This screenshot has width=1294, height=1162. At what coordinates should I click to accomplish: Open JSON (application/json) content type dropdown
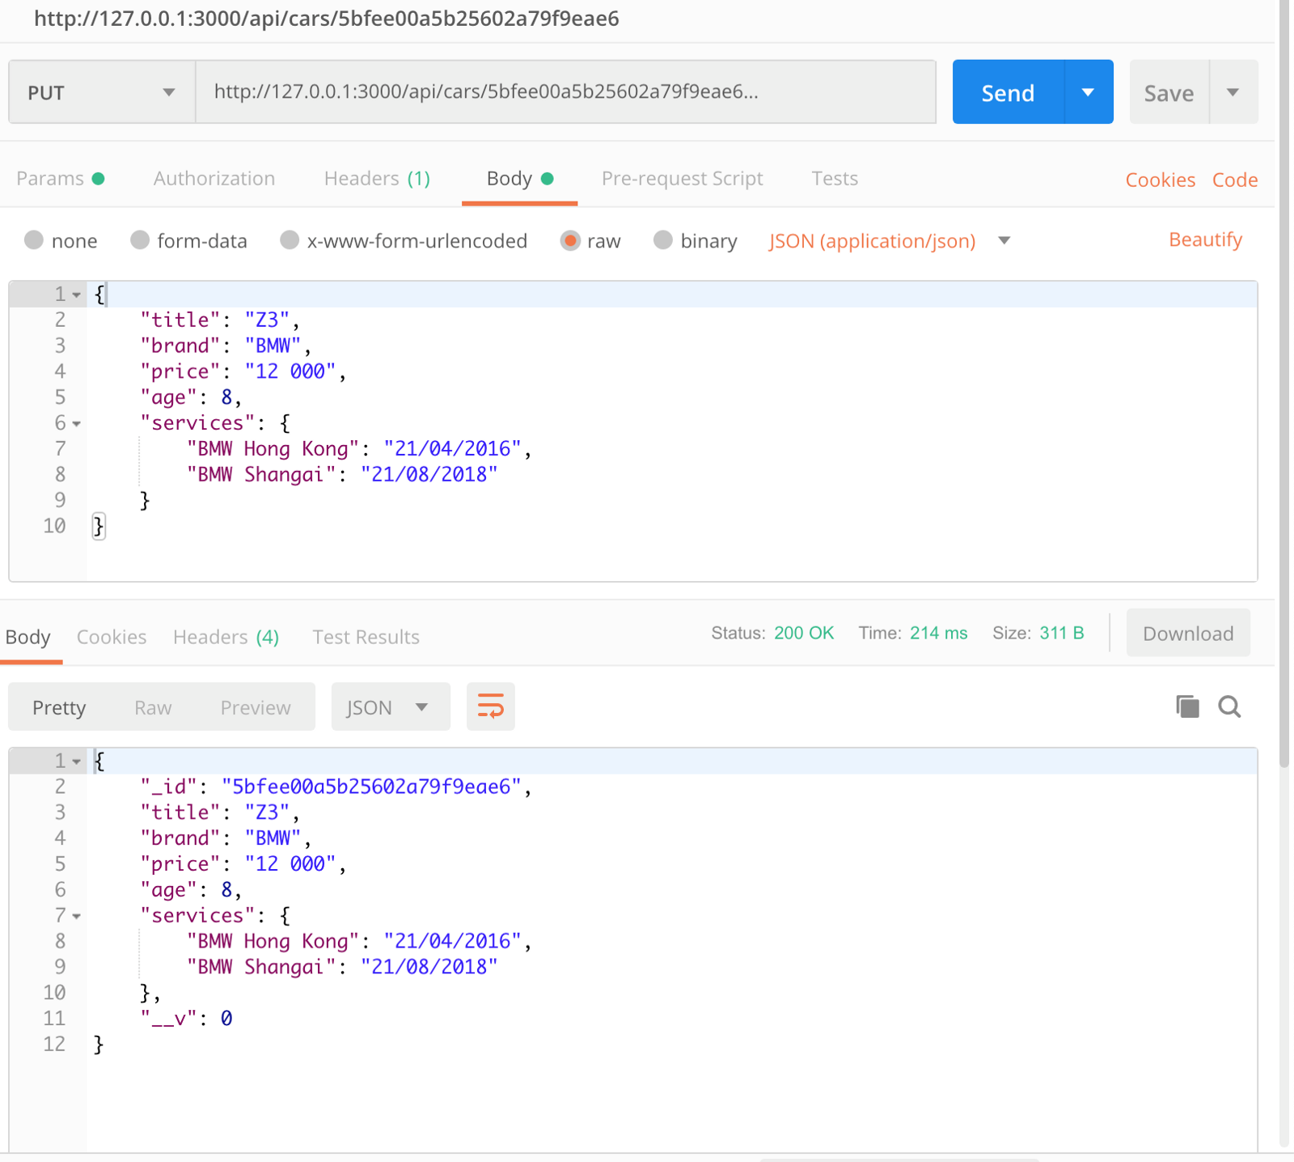tap(890, 241)
